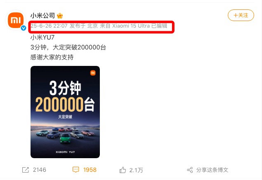This screenshot has width=262, height=180.
Task: Click the 2.1万 like count
Action: pos(136,170)
